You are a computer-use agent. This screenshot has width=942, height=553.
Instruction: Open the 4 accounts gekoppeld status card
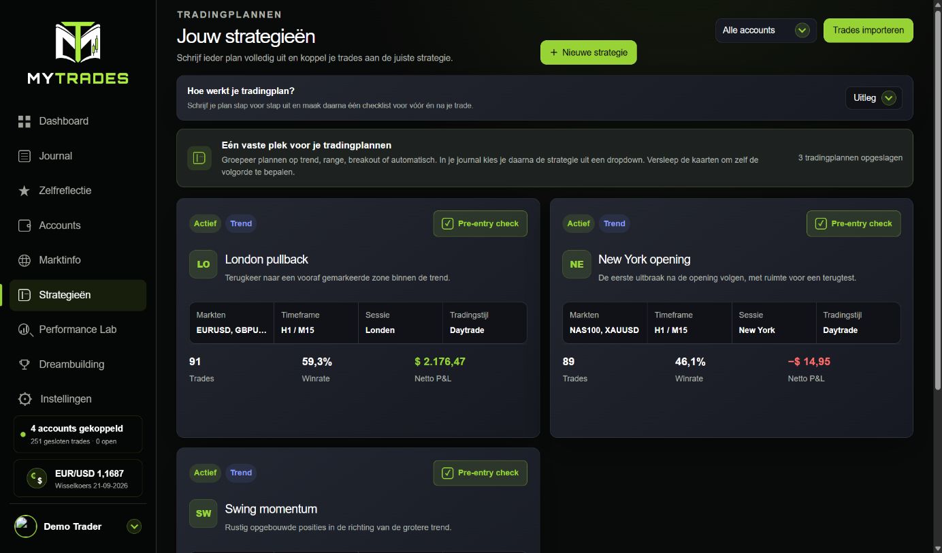[78, 434]
